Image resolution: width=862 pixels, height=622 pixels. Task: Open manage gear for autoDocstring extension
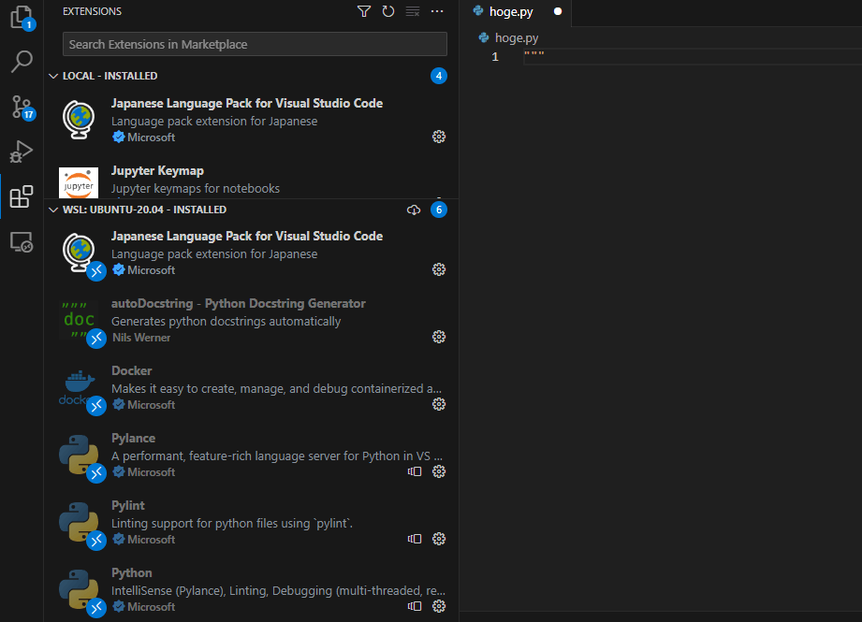439,337
